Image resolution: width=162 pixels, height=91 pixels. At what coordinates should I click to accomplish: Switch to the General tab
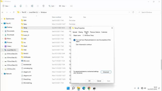pyautogui.click(x=75, y=32)
